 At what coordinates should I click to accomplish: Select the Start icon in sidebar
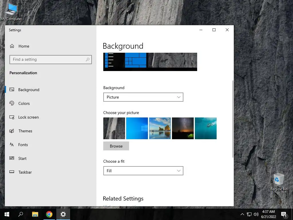click(x=12, y=158)
